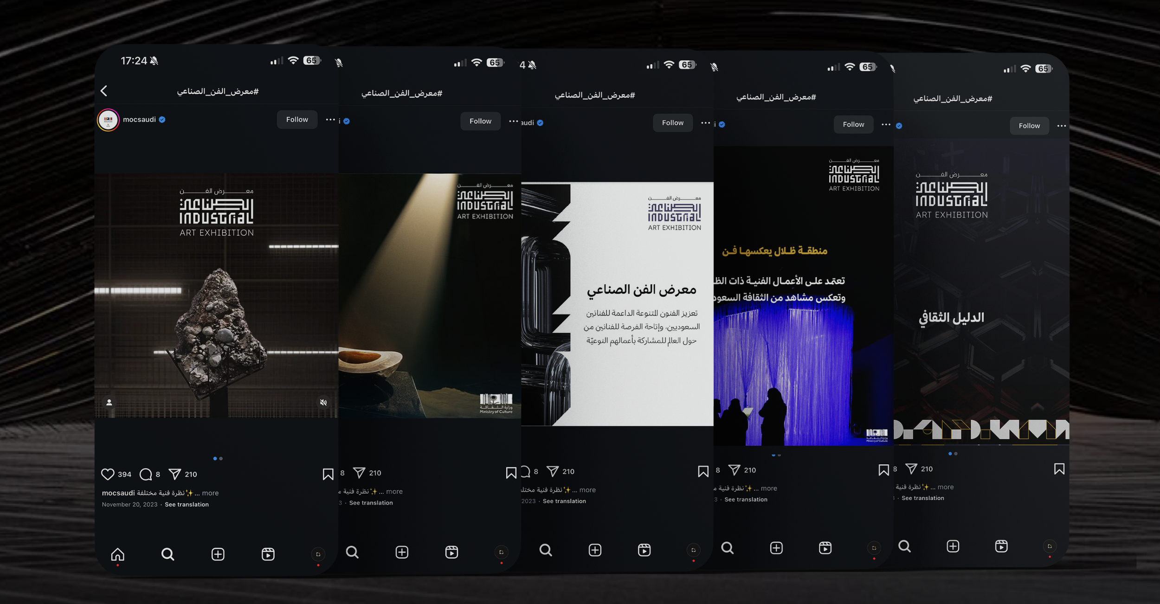Go to Home tab on first phone

point(117,554)
